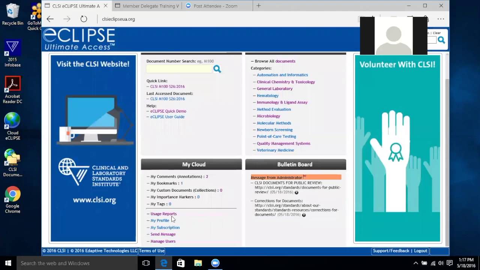Screen dimensions: 480x270
Task: Open the Windows Start menu
Action: pyautogui.click(x=8, y=263)
